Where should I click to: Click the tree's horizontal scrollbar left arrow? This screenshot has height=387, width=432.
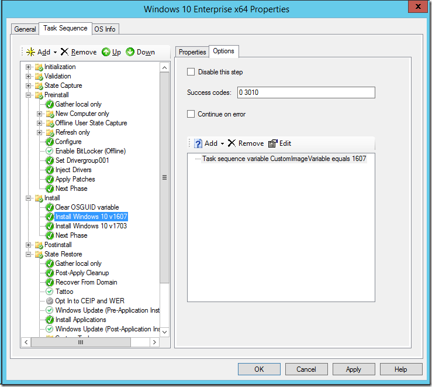pyautogui.click(x=26, y=343)
